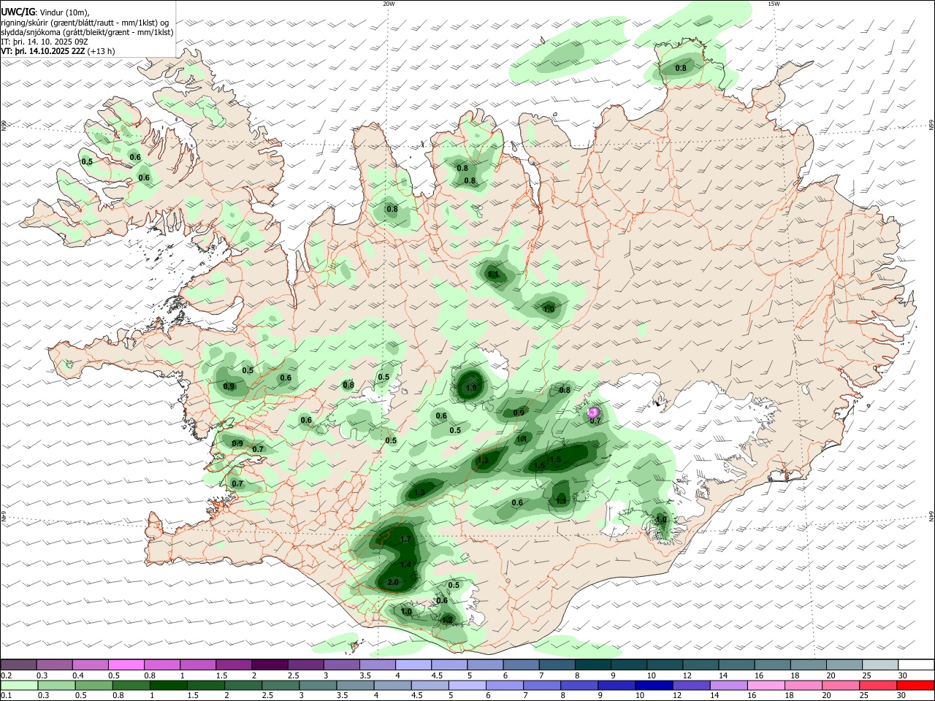The width and height of the screenshot is (935, 701).
Task: Click the 0.7 value below the pink snow marker
Action: pos(595,421)
